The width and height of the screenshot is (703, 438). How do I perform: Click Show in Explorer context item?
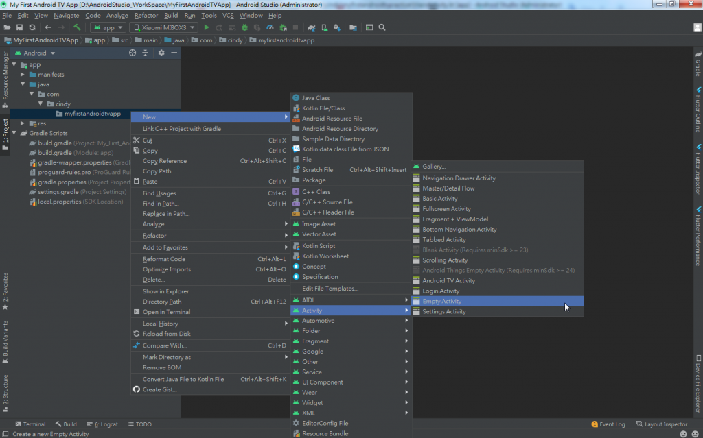click(x=210, y=291)
